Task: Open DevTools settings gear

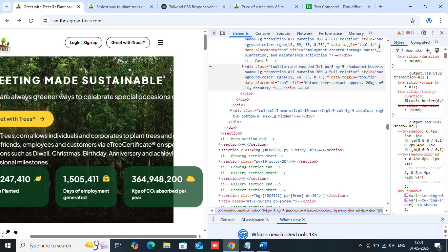Action: click(424, 33)
